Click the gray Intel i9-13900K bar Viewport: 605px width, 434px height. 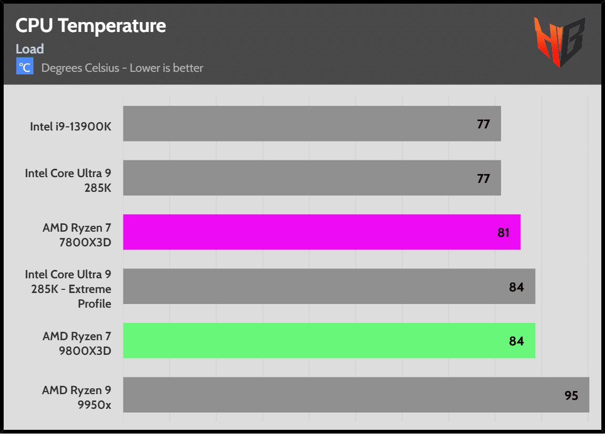[312, 124]
